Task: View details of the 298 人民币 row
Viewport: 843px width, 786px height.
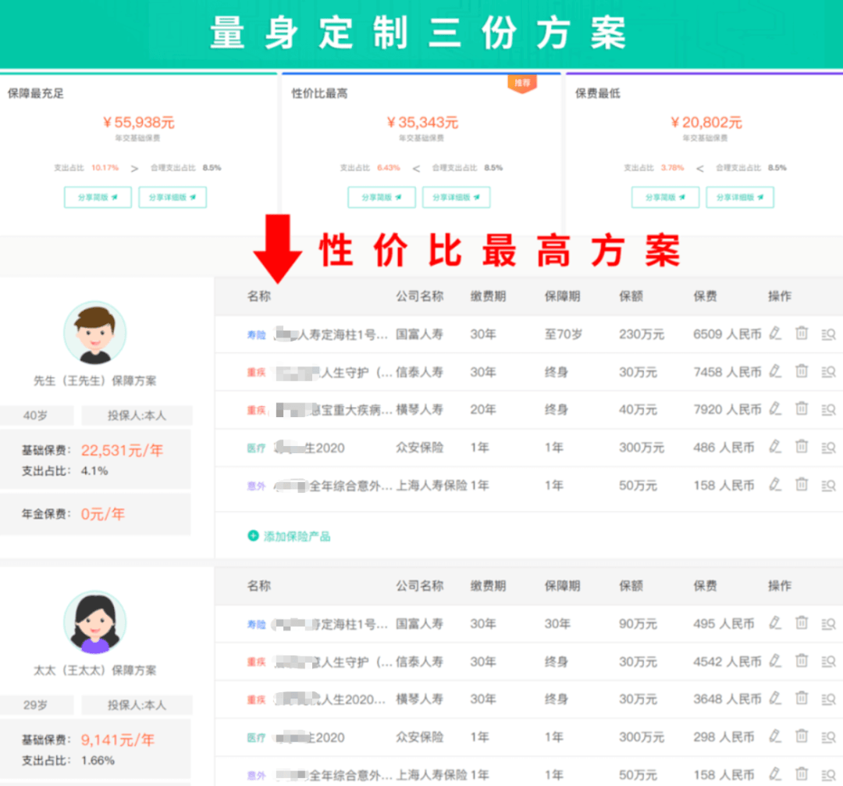Action: (x=828, y=737)
